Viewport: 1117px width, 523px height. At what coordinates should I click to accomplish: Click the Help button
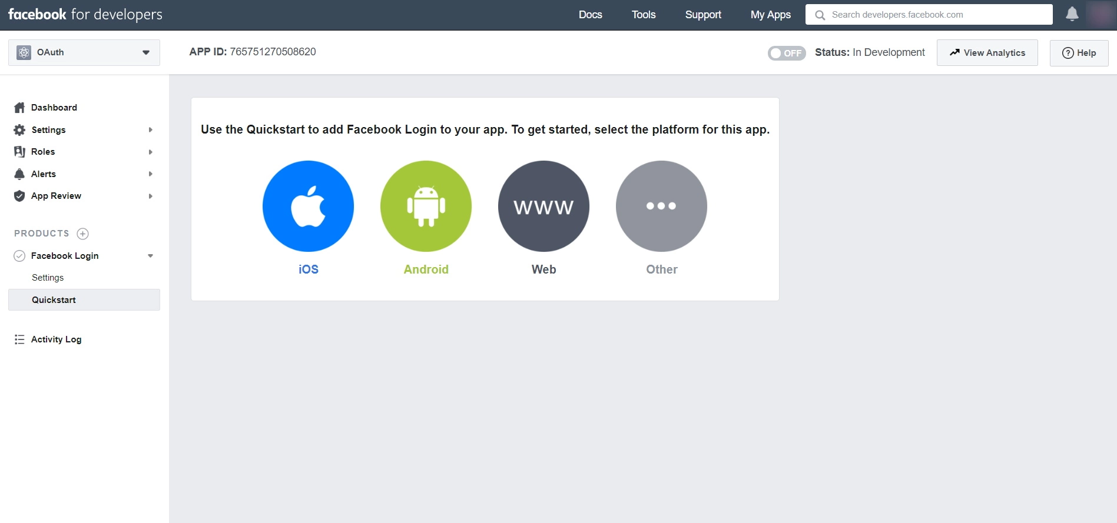click(1079, 53)
